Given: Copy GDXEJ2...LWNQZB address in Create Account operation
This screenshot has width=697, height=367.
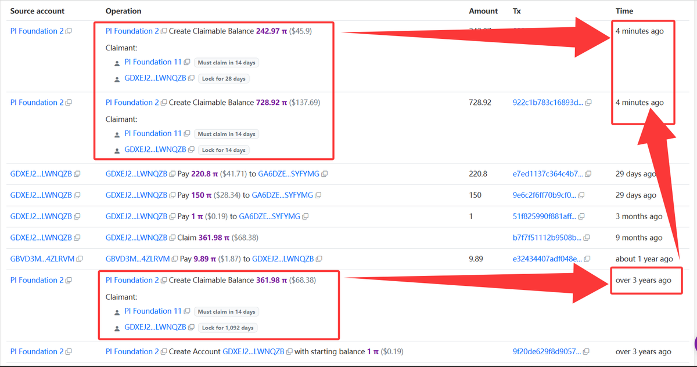Looking at the screenshot, I should point(289,352).
